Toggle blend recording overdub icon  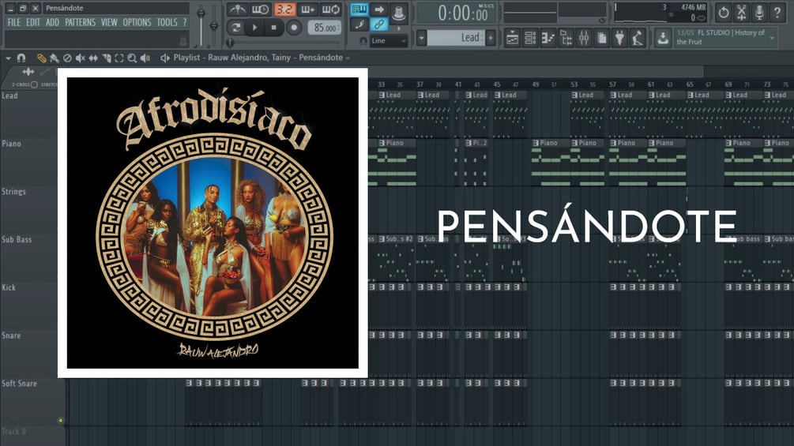pyautogui.click(x=308, y=9)
